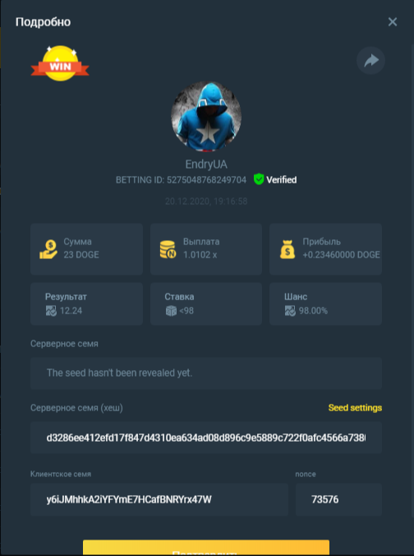The height and width of the screenshot is (556, 414).
Task: Click the green Verified shield icon
Action: [259, 179]
